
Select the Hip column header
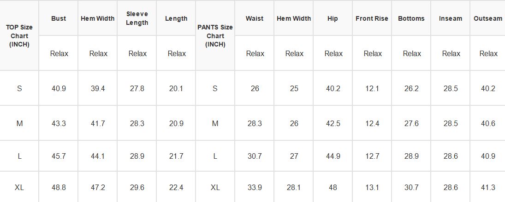pos(333,18)
